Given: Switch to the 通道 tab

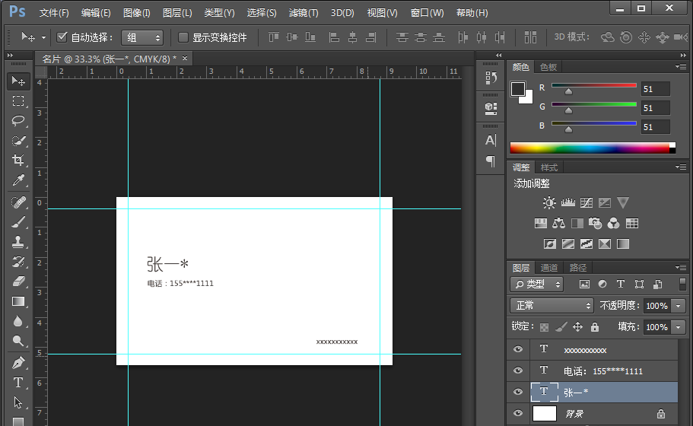Looking at the screenshot, I should point(549,268).
